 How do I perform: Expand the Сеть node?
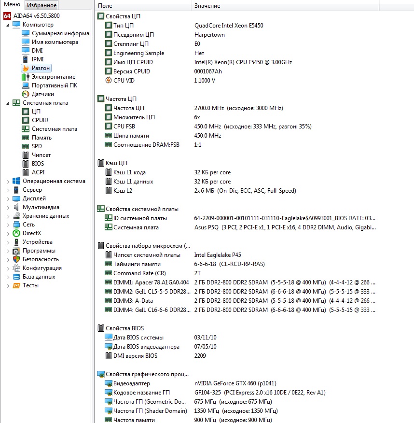[8, 225]
